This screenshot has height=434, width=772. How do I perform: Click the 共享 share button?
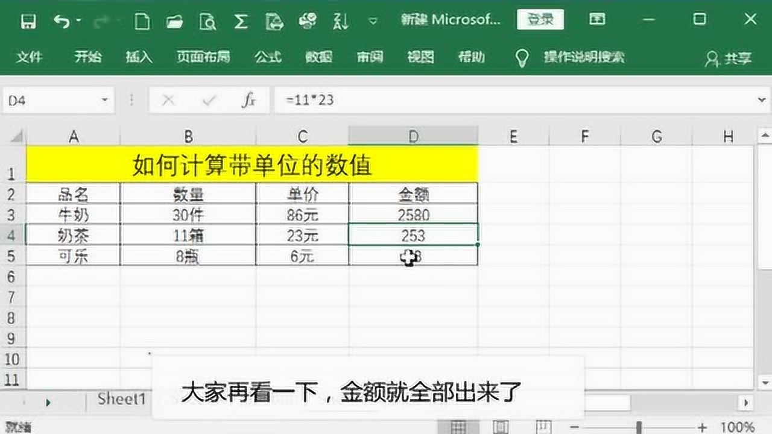point(729,58)
